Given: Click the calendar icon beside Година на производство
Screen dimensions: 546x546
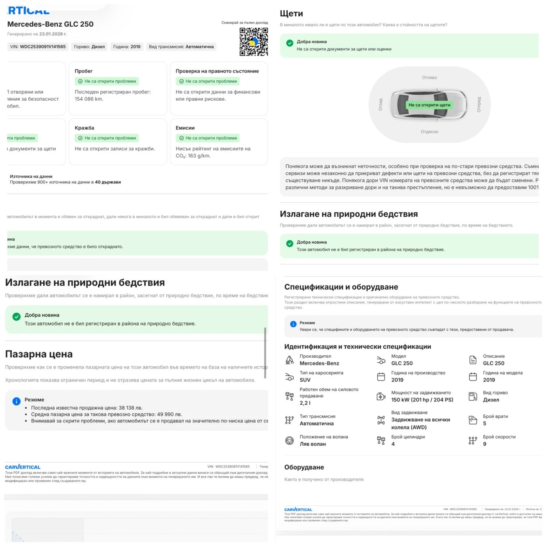Looking at the screenshot, I should [381, 376].
